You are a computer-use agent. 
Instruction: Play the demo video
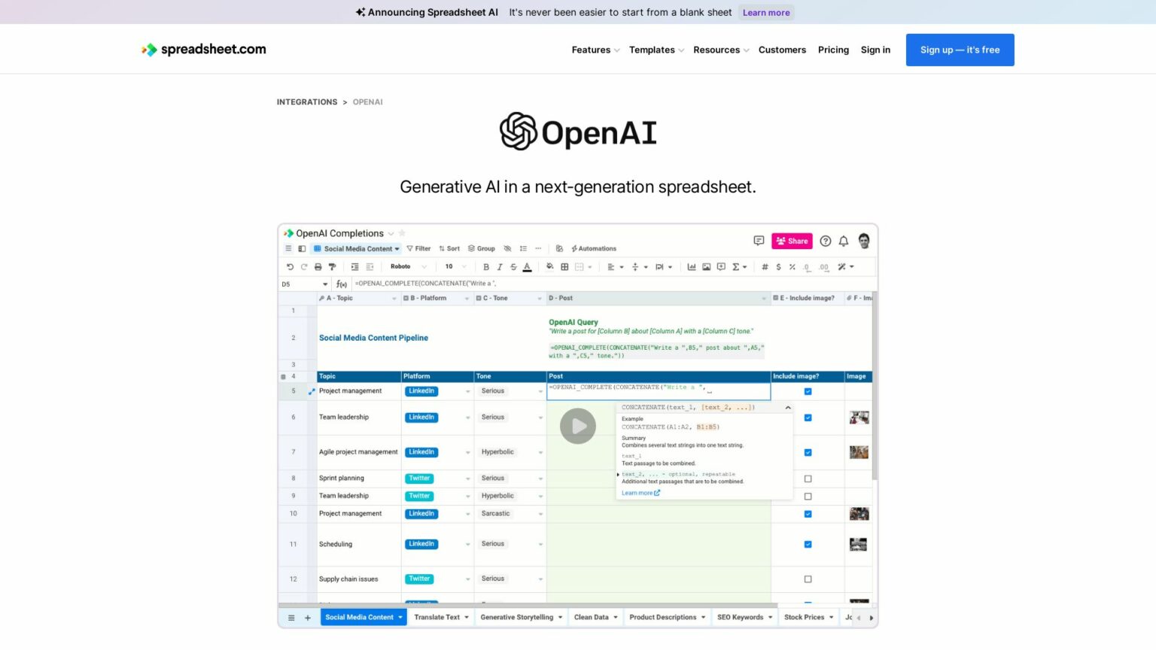(578, 426)
